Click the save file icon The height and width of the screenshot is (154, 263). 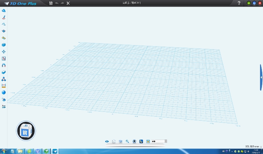[x=51, y=3]
